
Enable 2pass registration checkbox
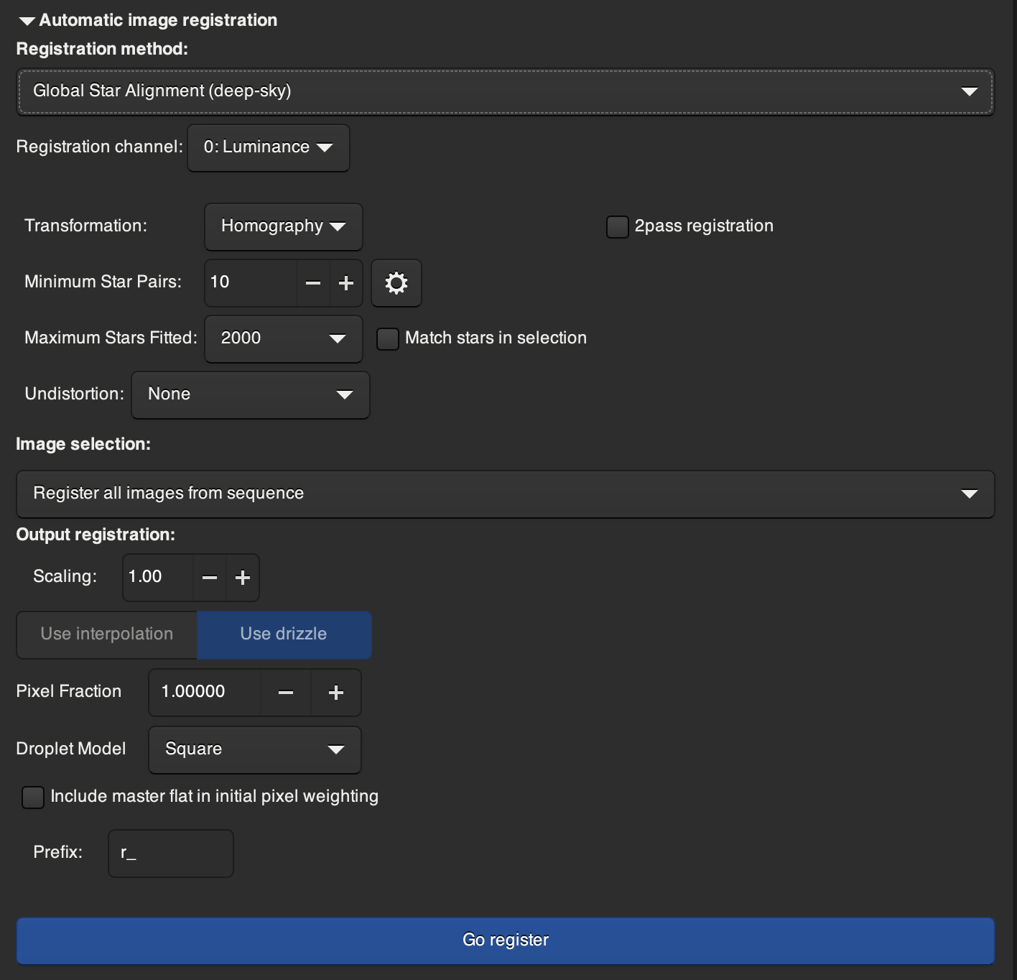click(618, 227)
